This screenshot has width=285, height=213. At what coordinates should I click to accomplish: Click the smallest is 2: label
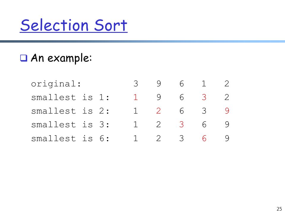(x=70, y=111)
